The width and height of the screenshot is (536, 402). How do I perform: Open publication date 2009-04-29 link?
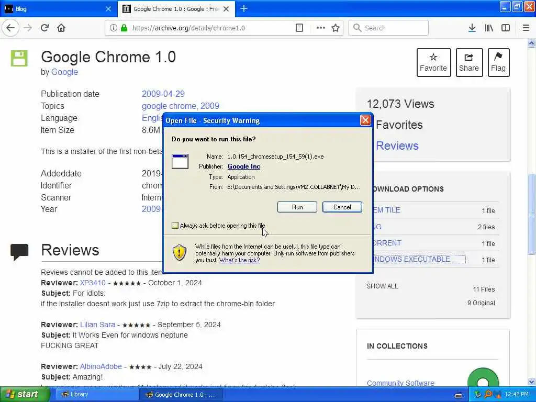click(163, 94)
